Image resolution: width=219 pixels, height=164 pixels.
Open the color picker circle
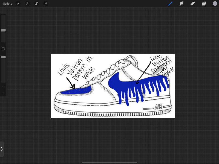point(215,4)
